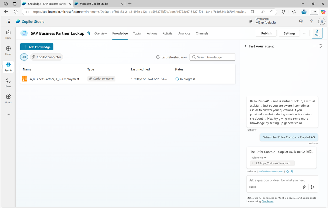
Task: Favorite this page with star icon
Action: pos(272,12)
